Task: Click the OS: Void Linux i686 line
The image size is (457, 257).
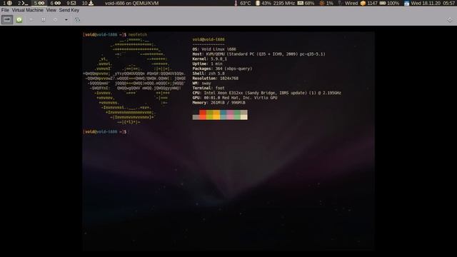Action: tap(214, 49)
